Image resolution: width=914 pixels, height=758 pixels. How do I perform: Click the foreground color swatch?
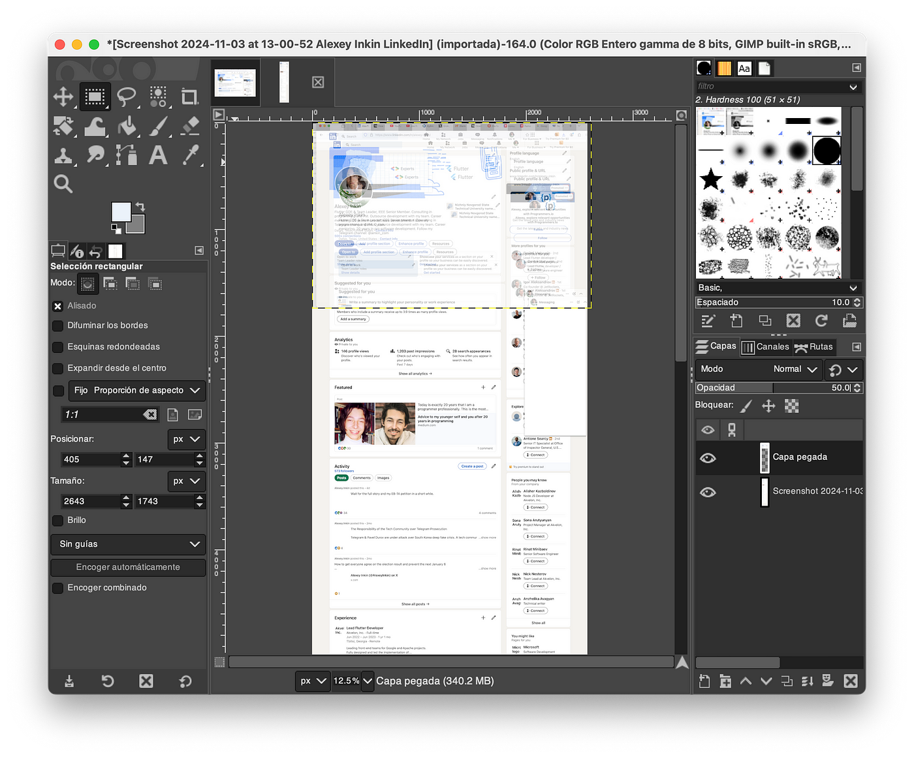[x=121, y=211]
